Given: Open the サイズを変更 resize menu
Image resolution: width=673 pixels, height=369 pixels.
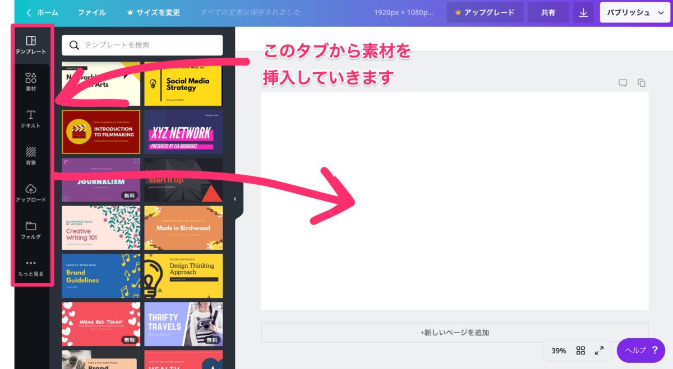Looking at the screenshot, I should pyautogui.click(x=154, y=12).
